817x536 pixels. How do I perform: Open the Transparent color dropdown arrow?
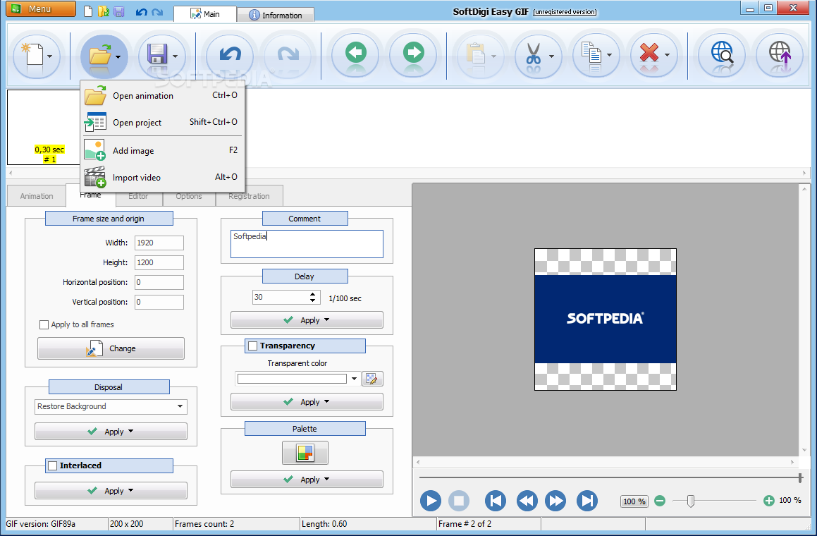355,379
